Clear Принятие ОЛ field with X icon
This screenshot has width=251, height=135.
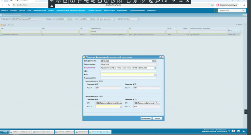pyautogui.click(x=157, y=103)
